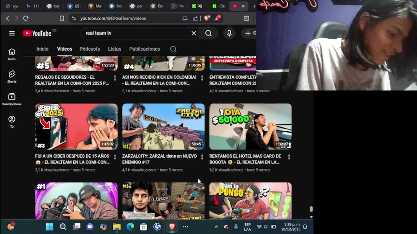The height and width of the screenshot is (234, 417).
Task: Open site settings icon in address bar
Action: coord(74,19)
